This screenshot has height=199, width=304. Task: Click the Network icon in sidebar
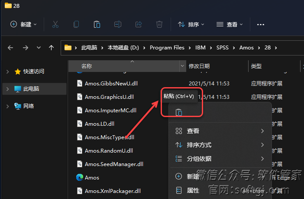tap(18, 106)
